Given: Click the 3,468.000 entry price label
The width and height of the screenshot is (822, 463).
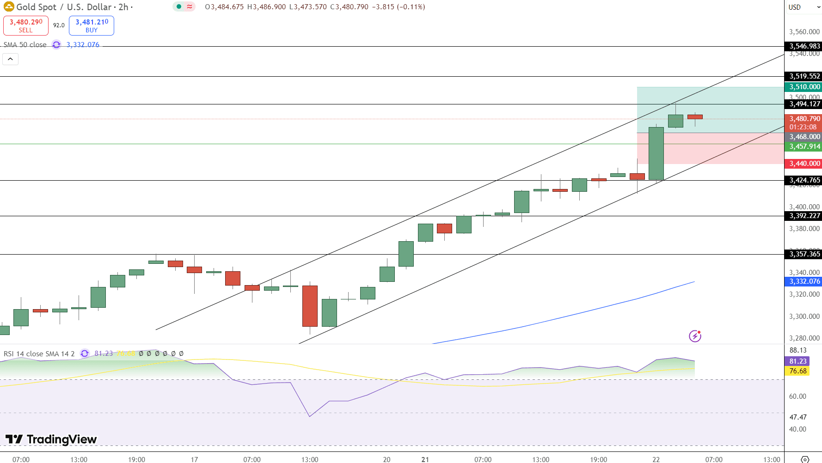Looking at the screenshot, I should click(x=804, y=137).
